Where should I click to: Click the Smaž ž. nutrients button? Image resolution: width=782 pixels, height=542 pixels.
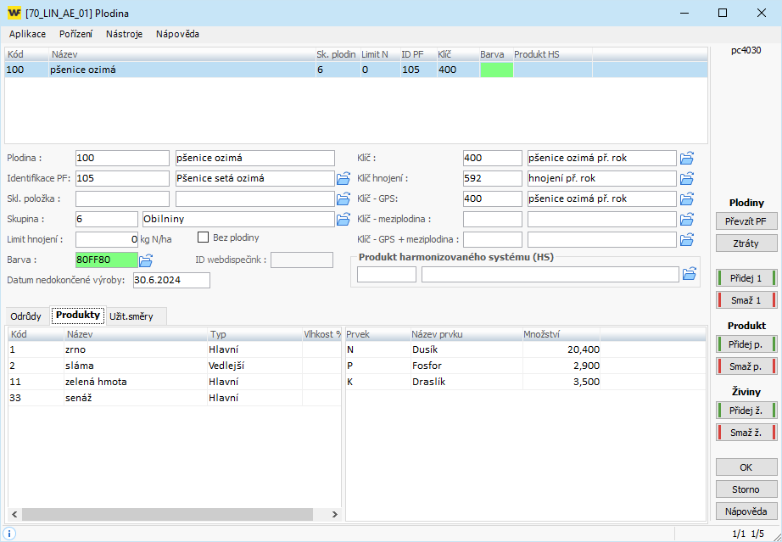(x=746, y=433)
